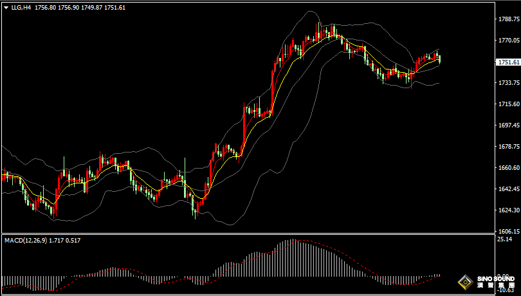Click the 1606.15 price axis label
The height and width of the screenshot is (296, 521).
tap(508, 232)
